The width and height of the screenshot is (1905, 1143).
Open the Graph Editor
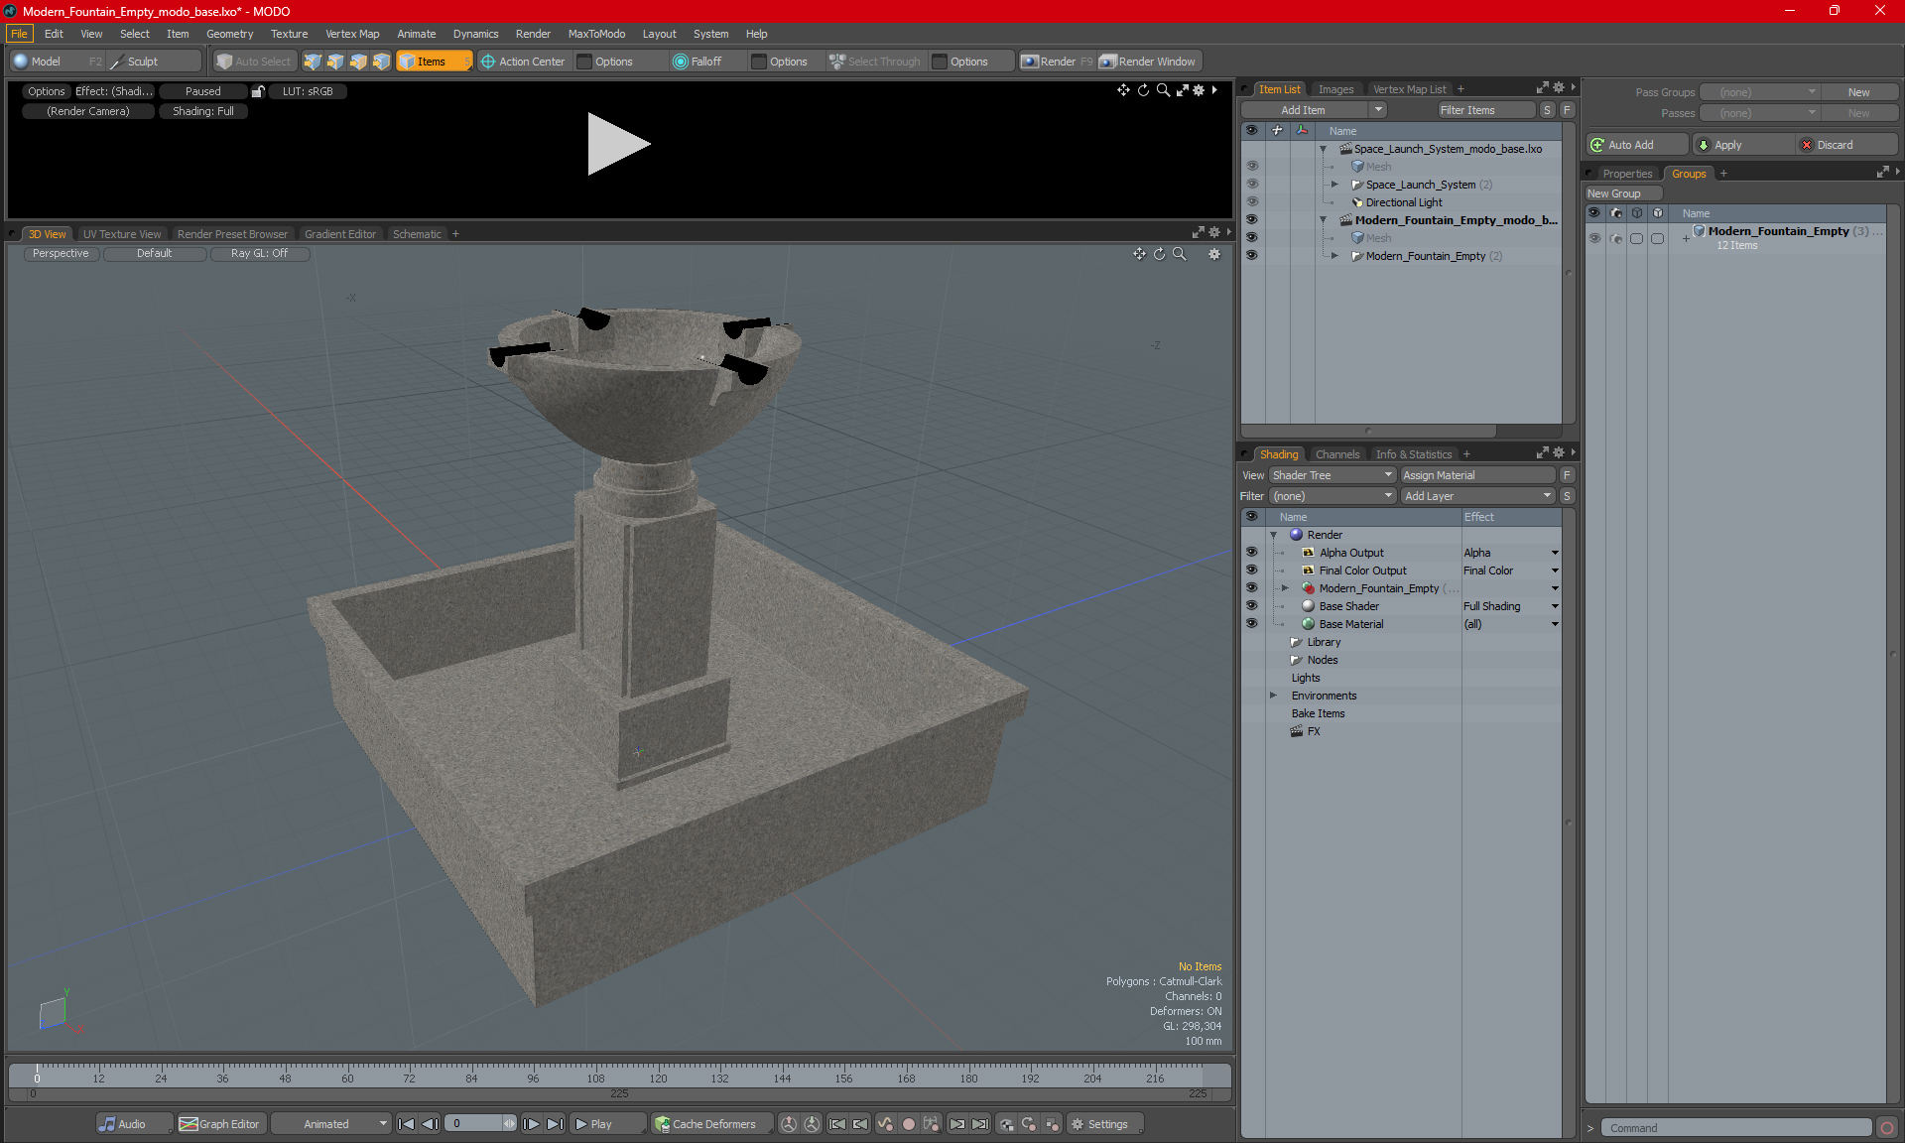(x=220, y=1124)
